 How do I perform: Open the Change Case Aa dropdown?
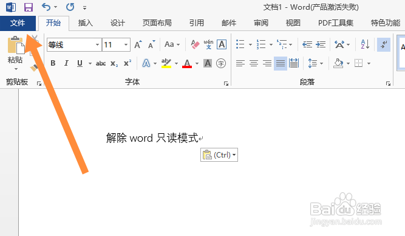[172, 44]
